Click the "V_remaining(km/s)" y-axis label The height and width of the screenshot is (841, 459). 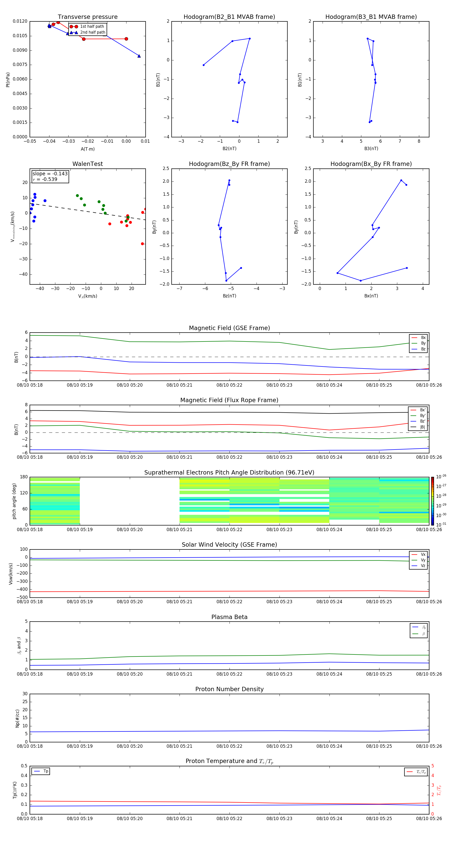[13, 227]
